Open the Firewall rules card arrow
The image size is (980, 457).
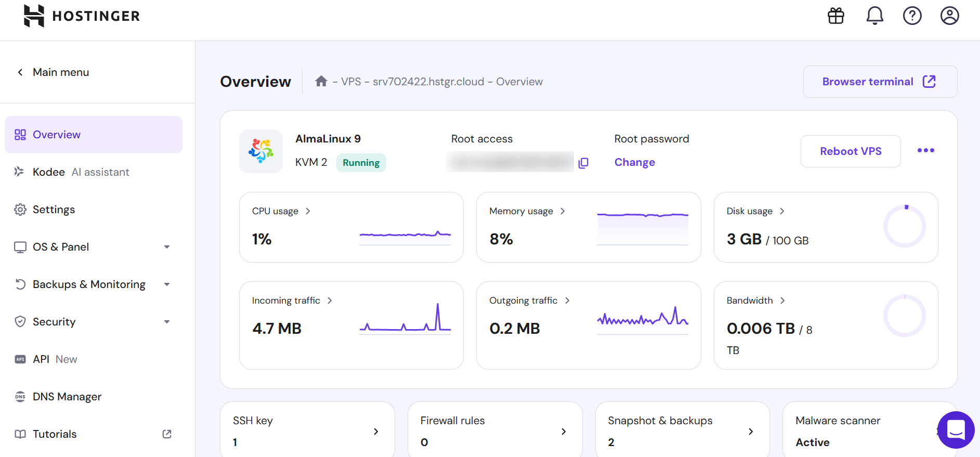[564, 432]
